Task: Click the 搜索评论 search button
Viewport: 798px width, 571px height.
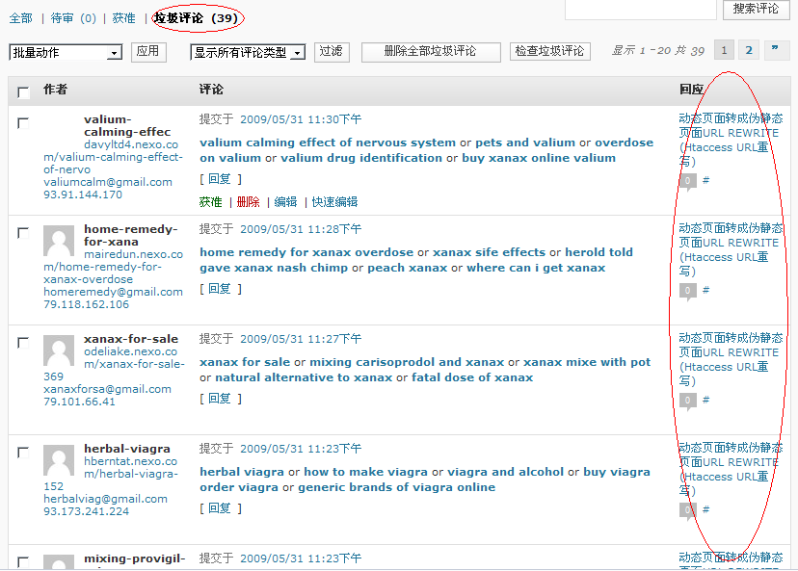Action: (x=756, y=10)
